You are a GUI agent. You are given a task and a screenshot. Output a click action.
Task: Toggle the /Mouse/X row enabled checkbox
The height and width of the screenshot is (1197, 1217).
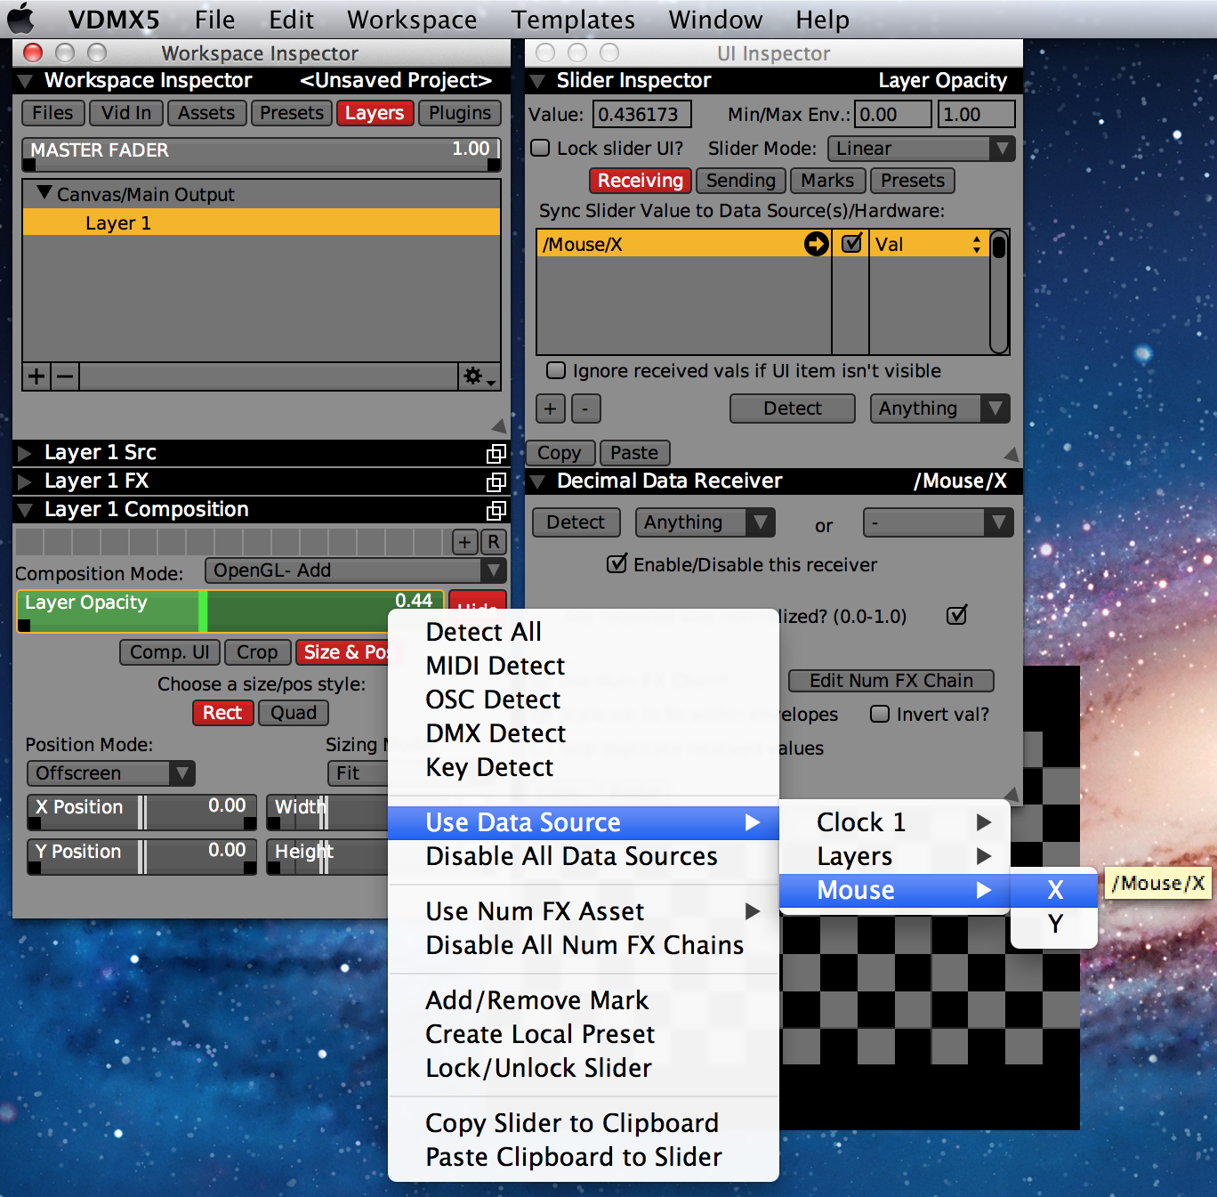[x=851, y=243]
